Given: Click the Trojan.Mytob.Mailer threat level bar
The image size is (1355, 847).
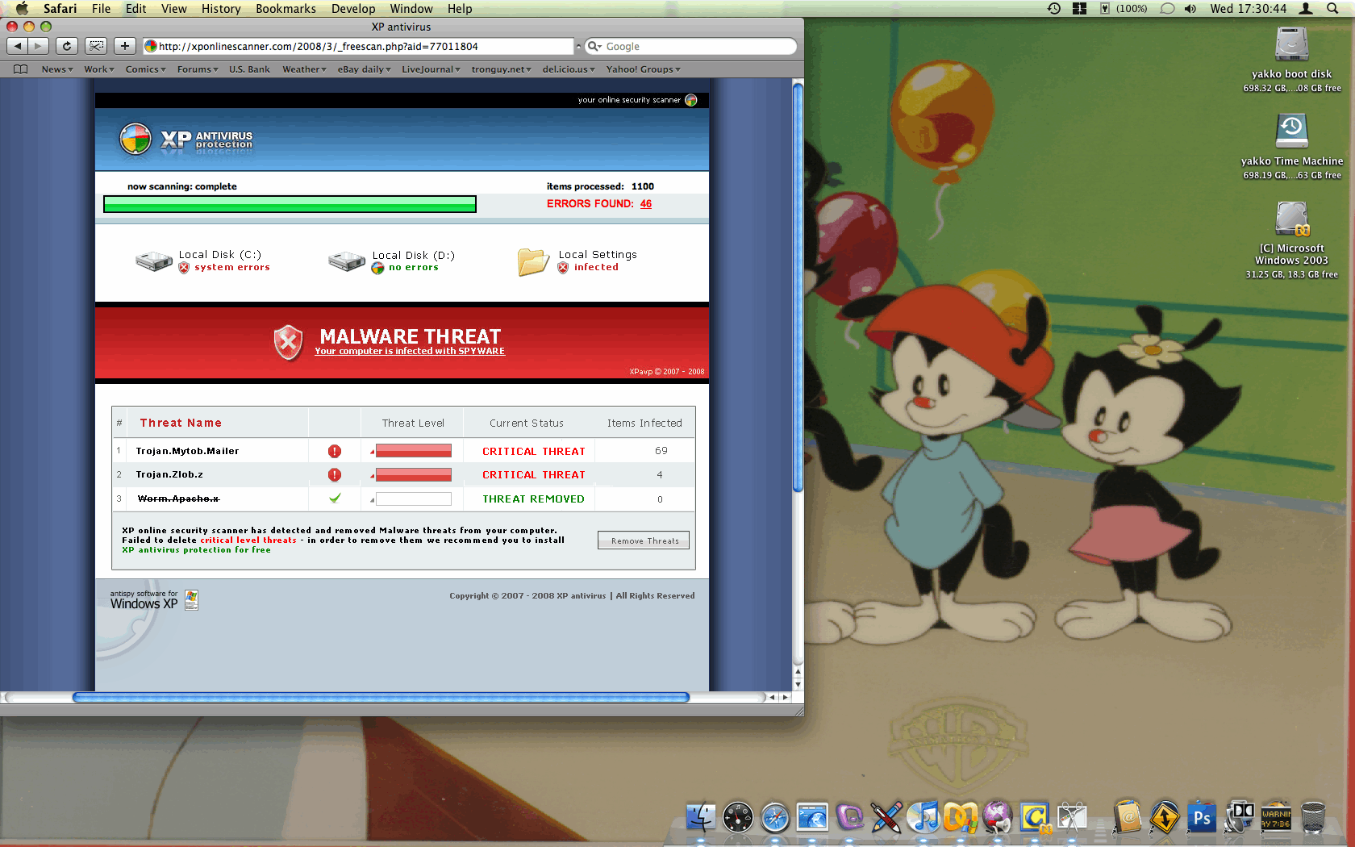Looking at the screenshot, I should tap(414, 451).
